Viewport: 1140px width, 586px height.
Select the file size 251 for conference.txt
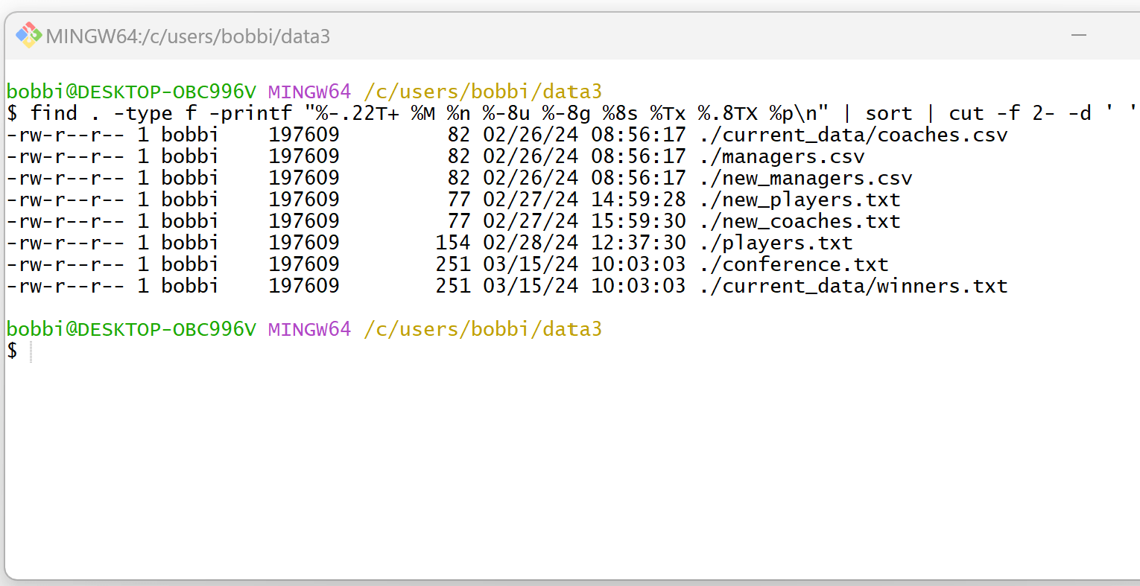[x=455, y=264]
